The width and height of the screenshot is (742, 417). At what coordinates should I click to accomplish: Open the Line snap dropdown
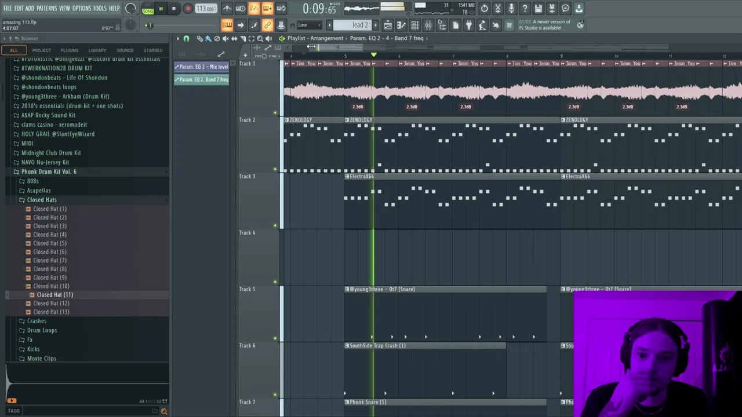[x=308, y=25]
